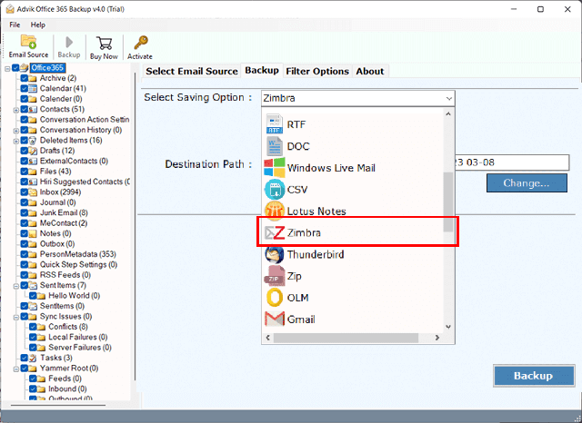Click the Activate key icon
This screenshot has width=582, height=423.
click(141, 43)
